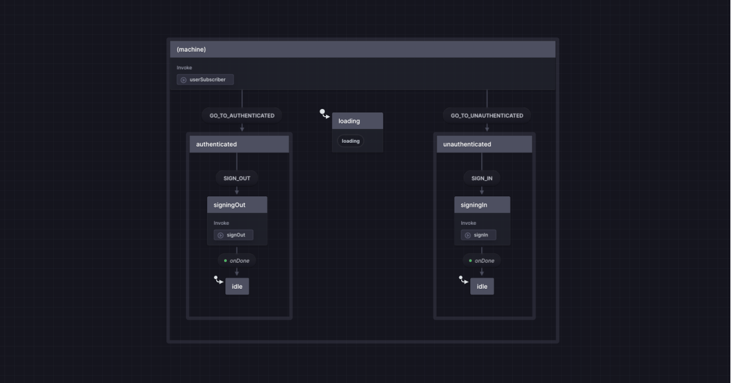Select the signingIn state node

coord(482,221)
